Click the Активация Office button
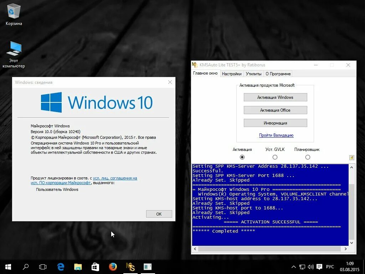The height and width of the screenshot is (274, 365). click(276, 110)
